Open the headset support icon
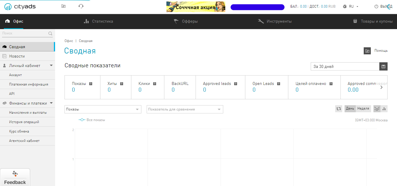This screenshot has height=186, width=397. pyautogui.click(x=81, y=6)
